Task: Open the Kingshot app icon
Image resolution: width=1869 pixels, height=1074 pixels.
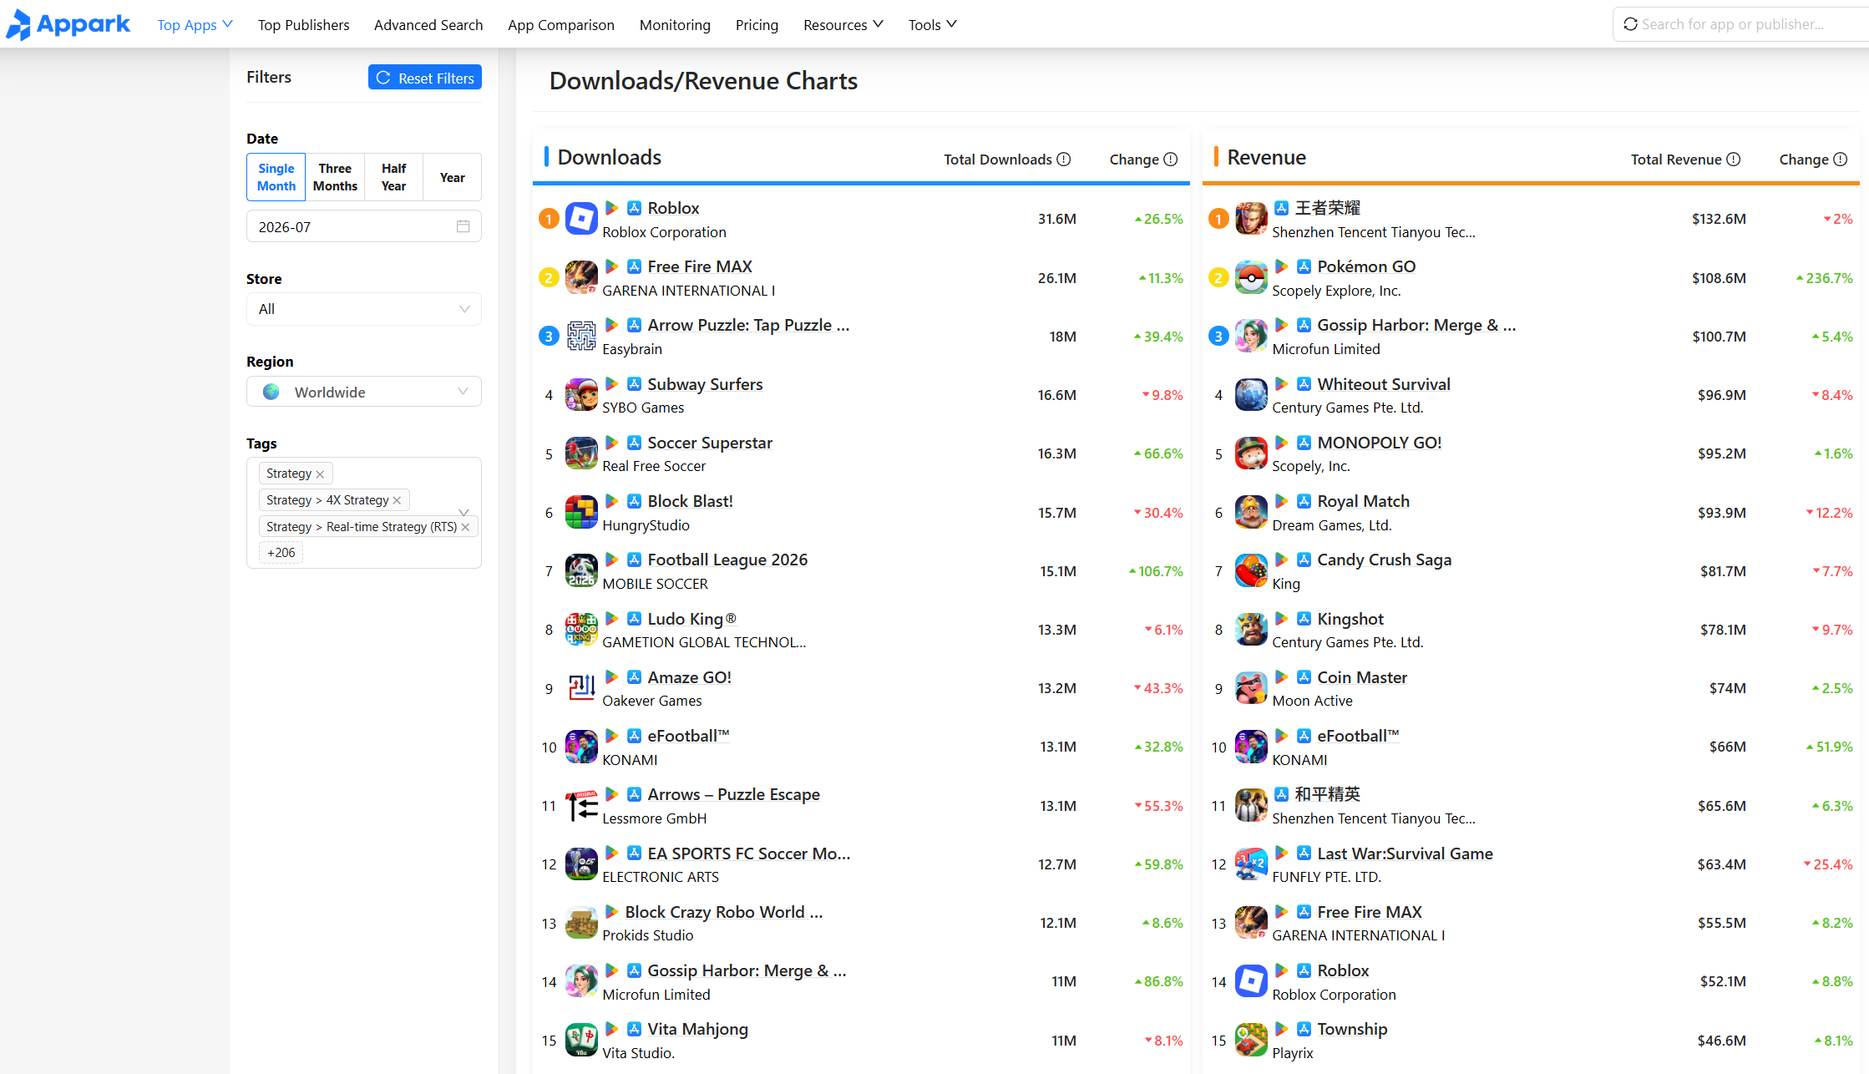Action: [x=1251, y=630]
